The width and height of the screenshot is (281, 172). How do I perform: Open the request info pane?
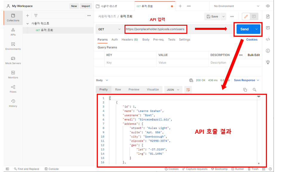tap(268, 51)
